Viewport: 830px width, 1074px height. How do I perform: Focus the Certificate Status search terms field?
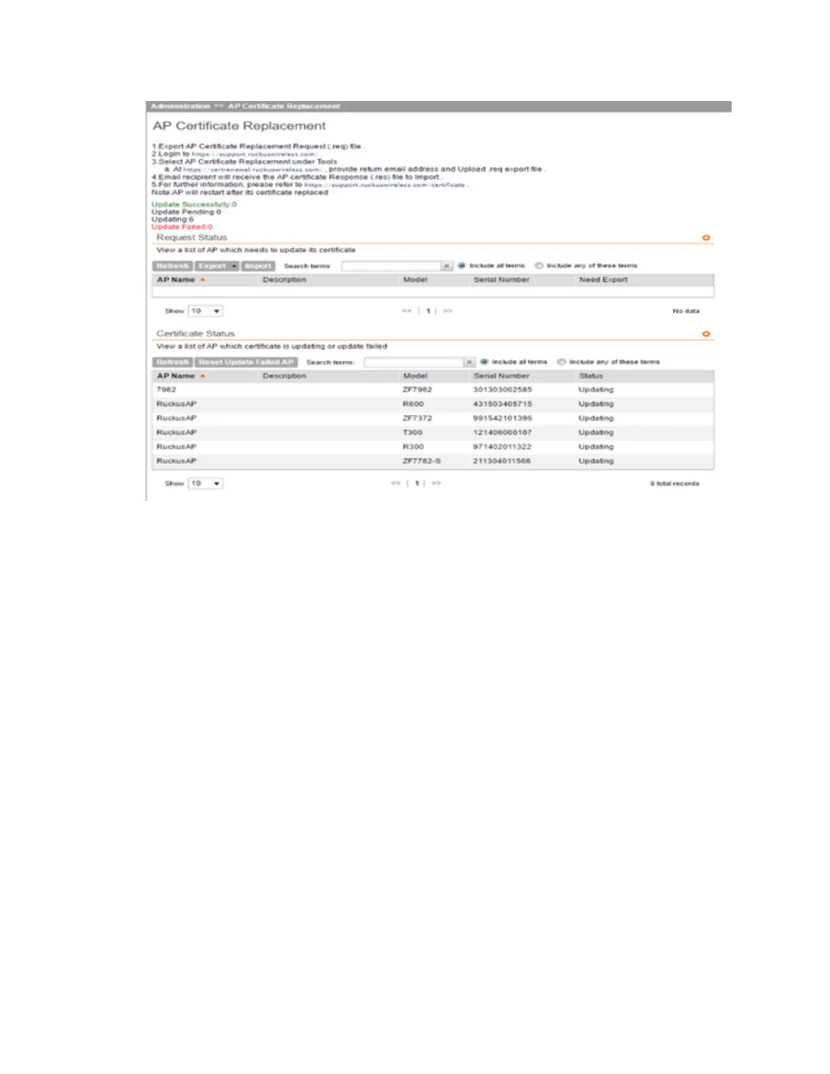coord(414,362)
